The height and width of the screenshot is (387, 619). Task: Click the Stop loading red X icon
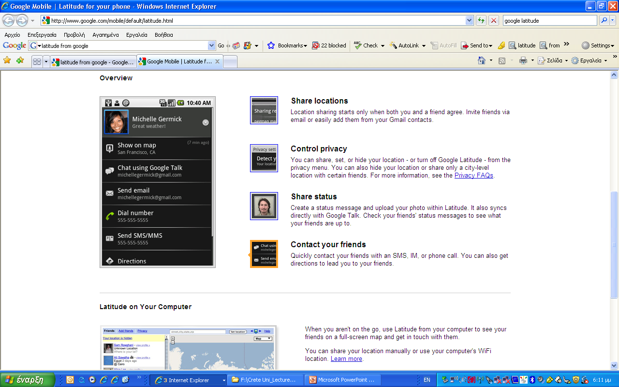[494, 20]
